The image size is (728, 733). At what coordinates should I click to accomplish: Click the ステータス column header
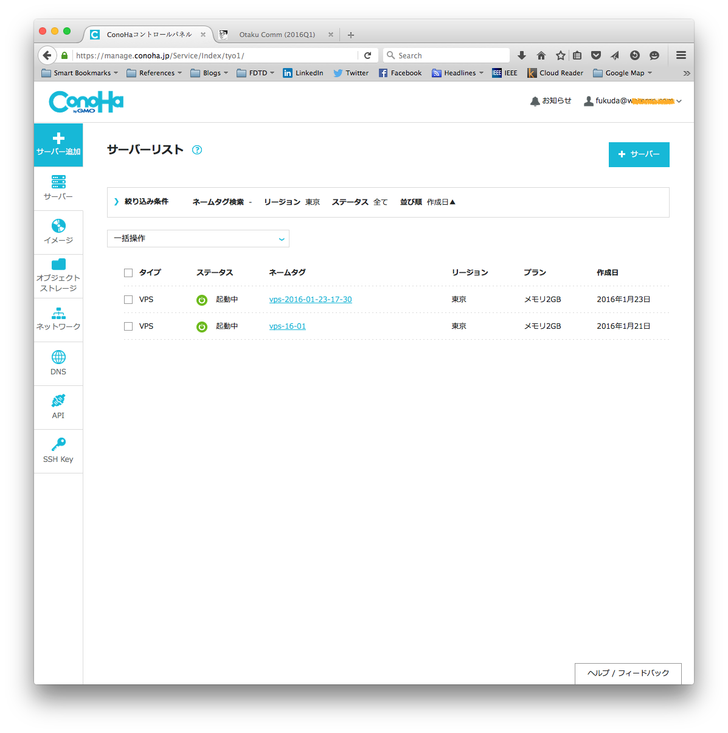[x=215, y=273]
